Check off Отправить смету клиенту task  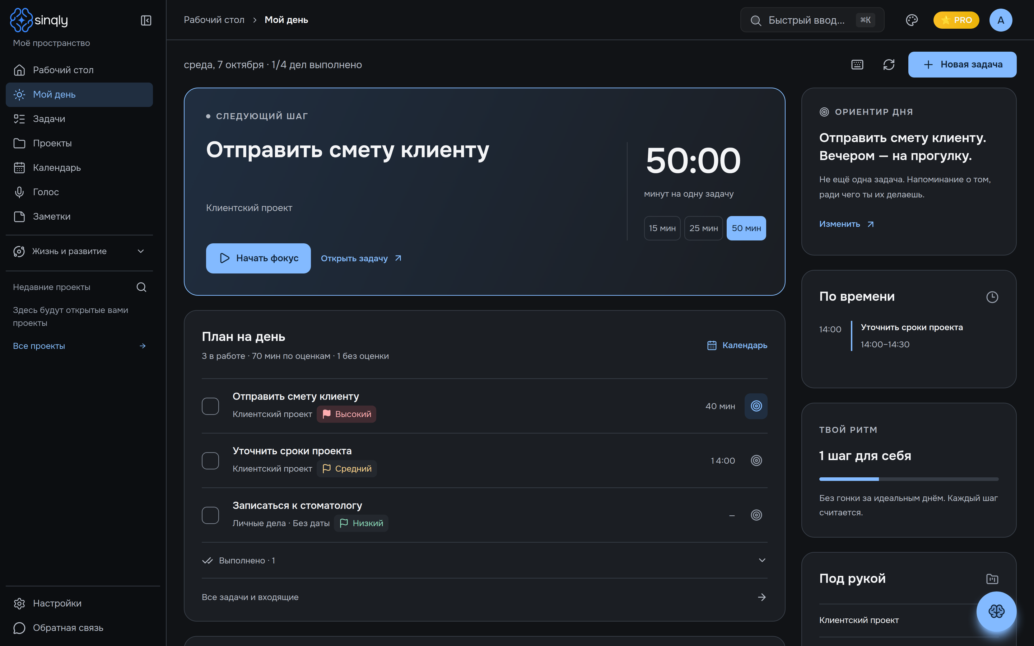[x=210, y=406]
